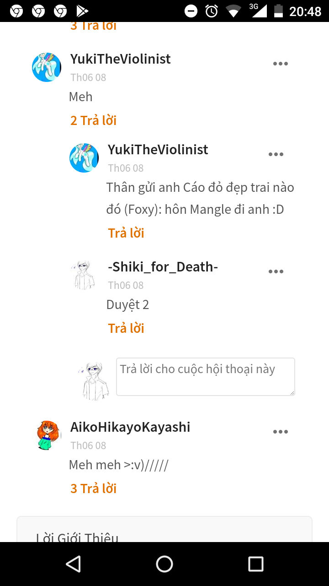Open the 'Lời Giới Thiệu' section card
Screen dimensions: 329x586
[x=164, y=530]
